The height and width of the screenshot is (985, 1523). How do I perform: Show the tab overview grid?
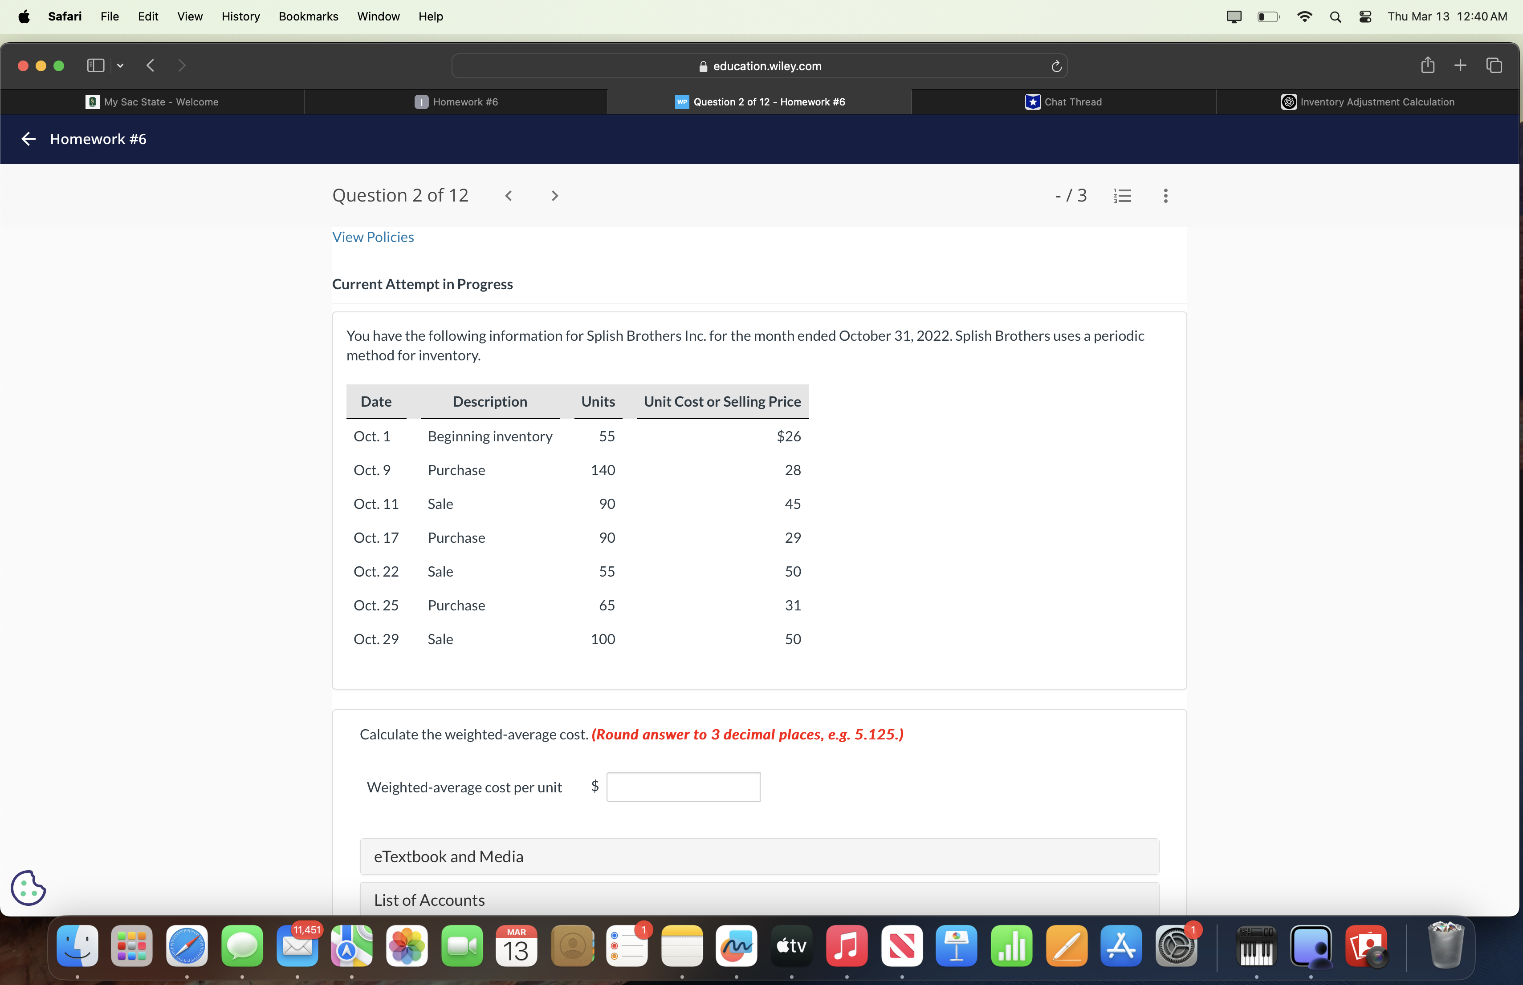pos(1495,65)
